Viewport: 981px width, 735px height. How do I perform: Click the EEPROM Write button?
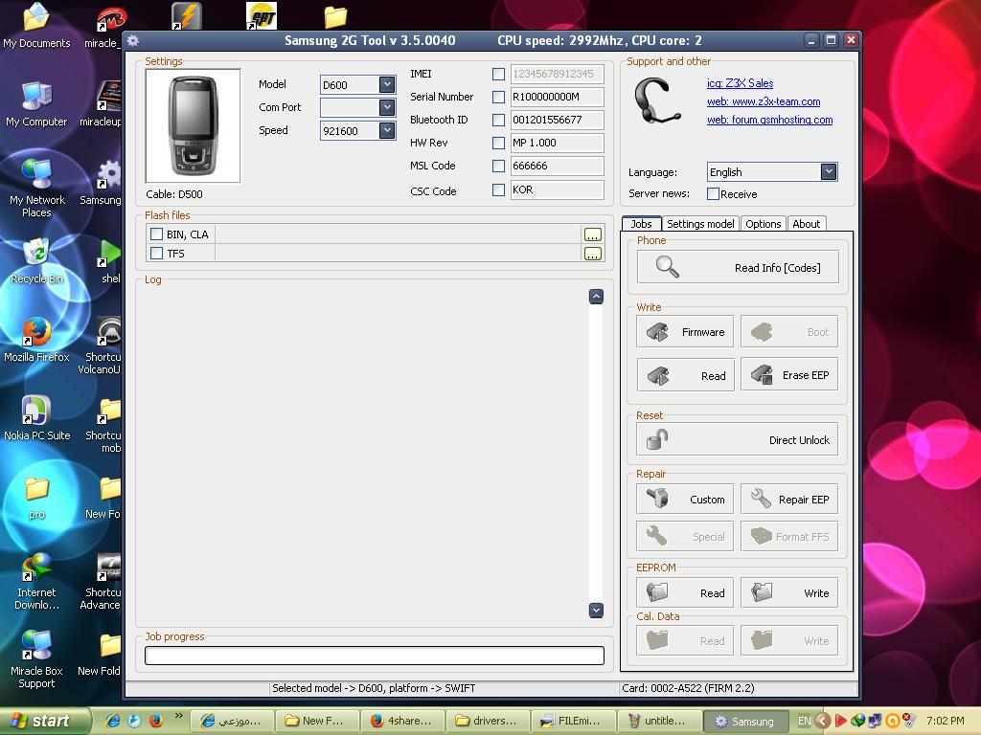click(789, 592)
